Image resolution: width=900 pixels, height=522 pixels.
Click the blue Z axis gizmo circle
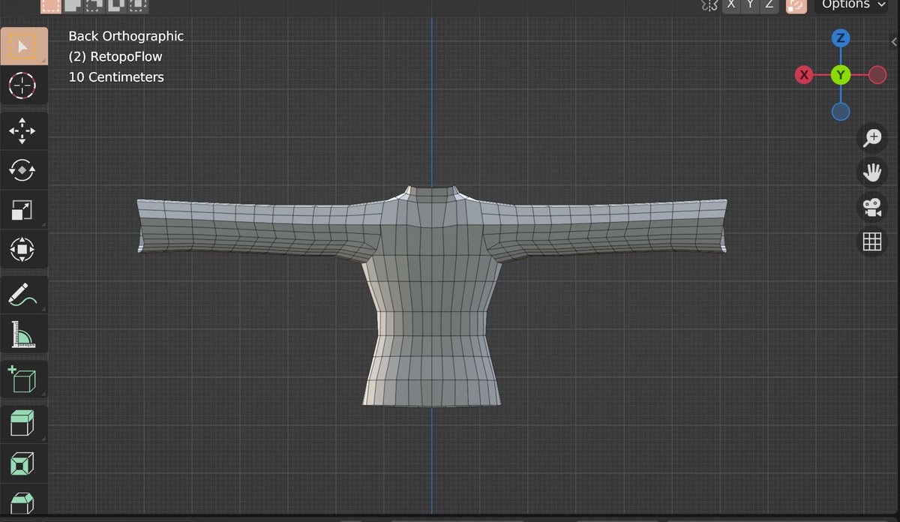[841, 37]
